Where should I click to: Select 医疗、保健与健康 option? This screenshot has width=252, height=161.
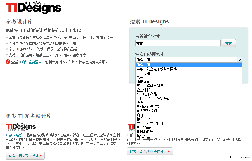click(x=189, y=86)
